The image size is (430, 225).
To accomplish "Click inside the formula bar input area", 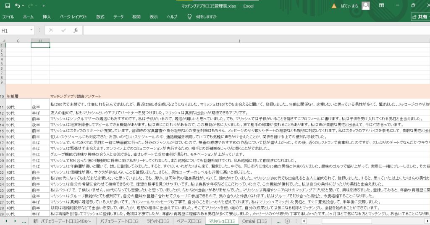I will [x=257, y=30].
